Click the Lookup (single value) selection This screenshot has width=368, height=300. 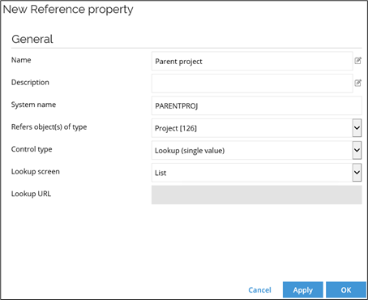pos(190,151)
